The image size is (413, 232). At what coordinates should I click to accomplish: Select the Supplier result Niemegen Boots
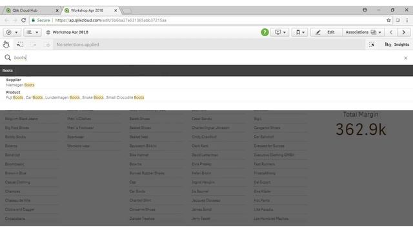(x=20, y=85)
